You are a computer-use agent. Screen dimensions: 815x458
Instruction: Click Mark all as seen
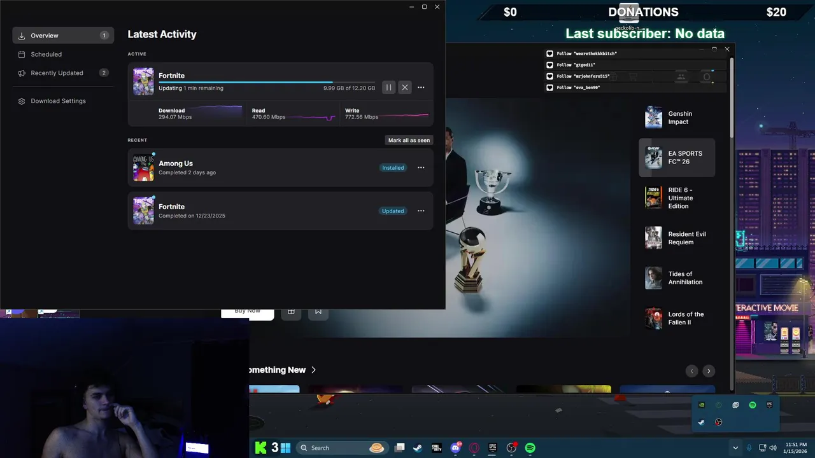tap(409, 140)
